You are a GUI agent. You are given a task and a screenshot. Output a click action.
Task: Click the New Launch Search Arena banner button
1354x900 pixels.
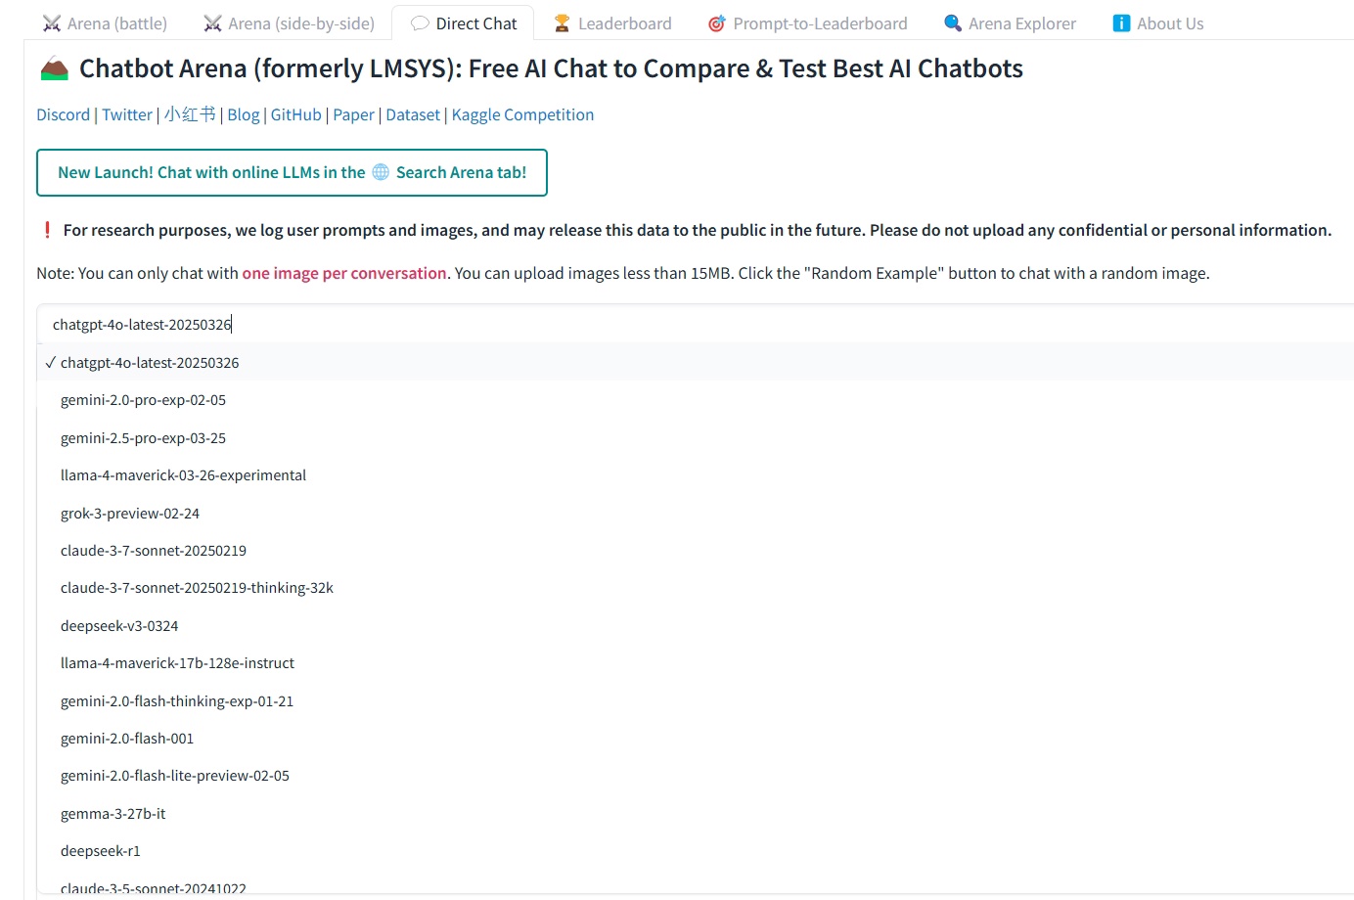point(292,172)
